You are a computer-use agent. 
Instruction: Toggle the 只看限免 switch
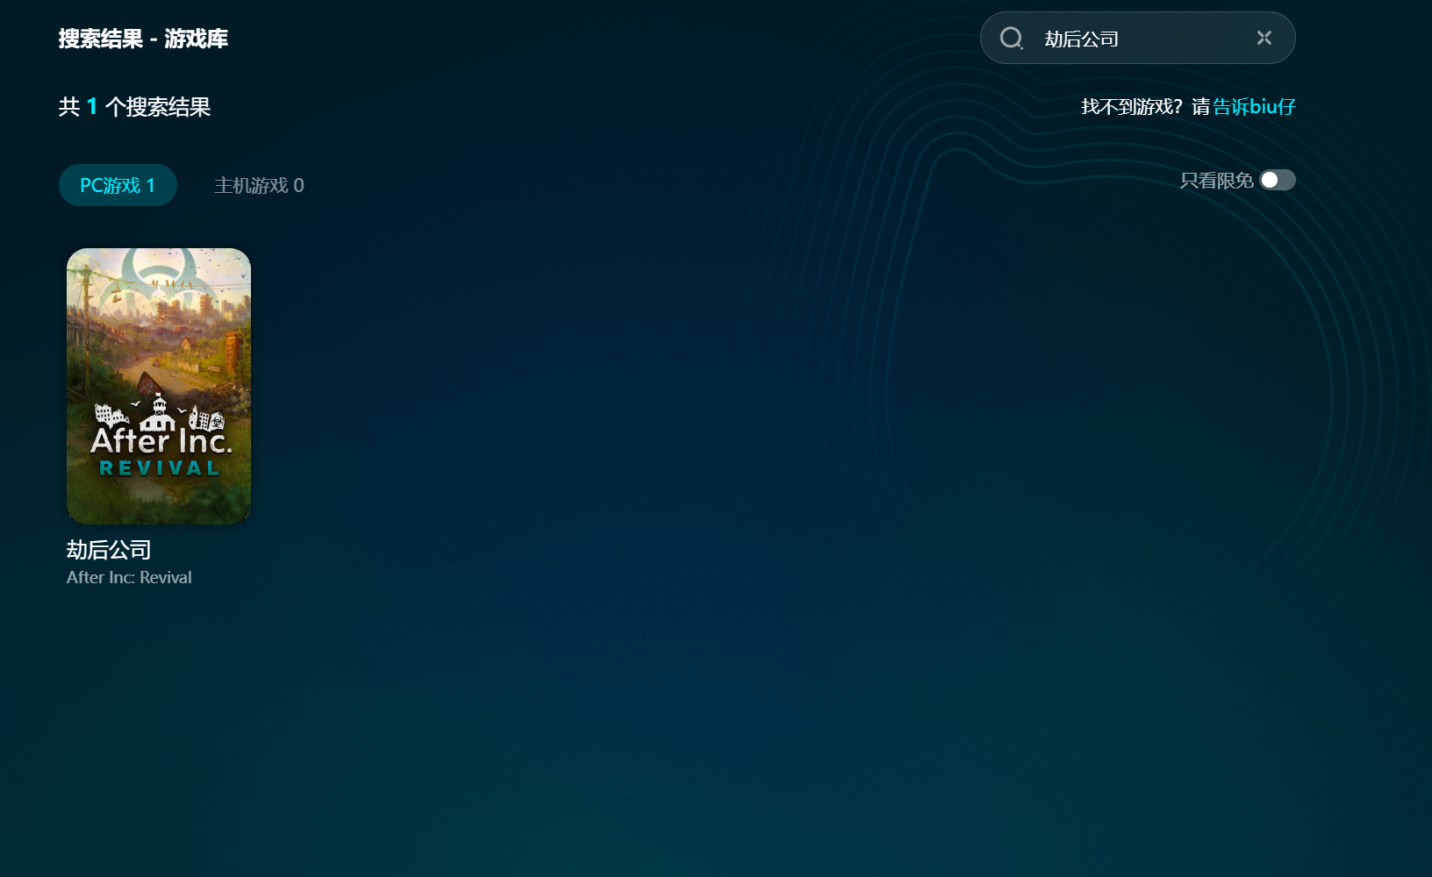tap(1278, 180)
